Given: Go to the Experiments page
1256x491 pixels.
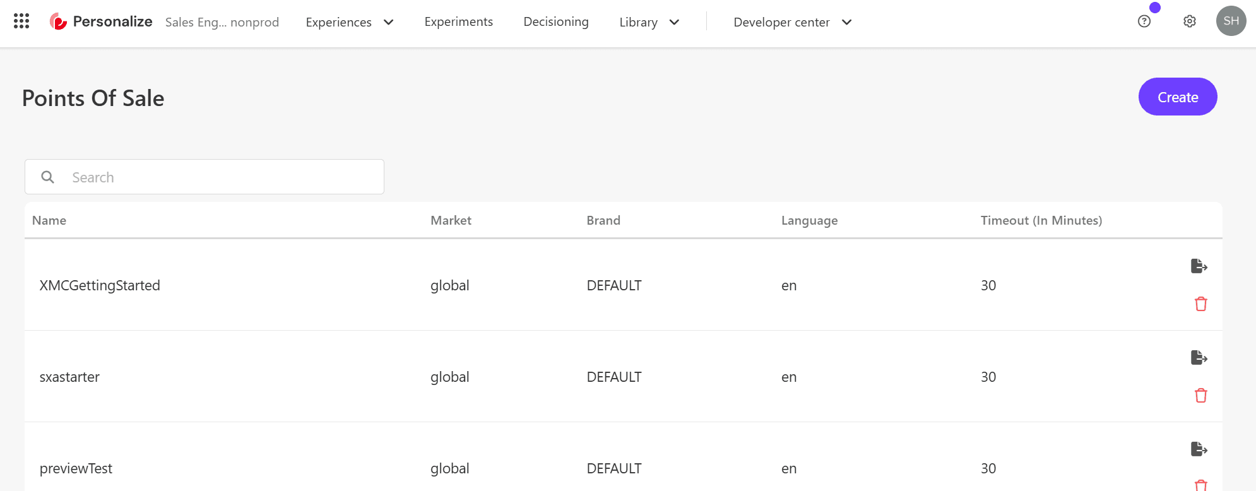Looking at the screenshot, I should 458,22.
